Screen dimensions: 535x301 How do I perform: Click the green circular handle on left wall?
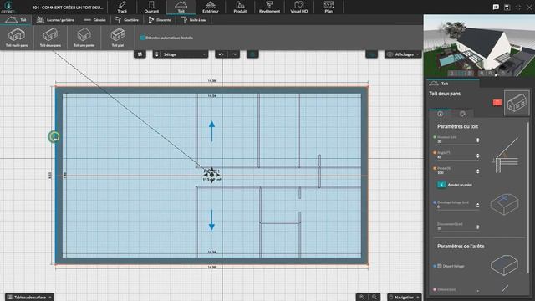(53, 137)
